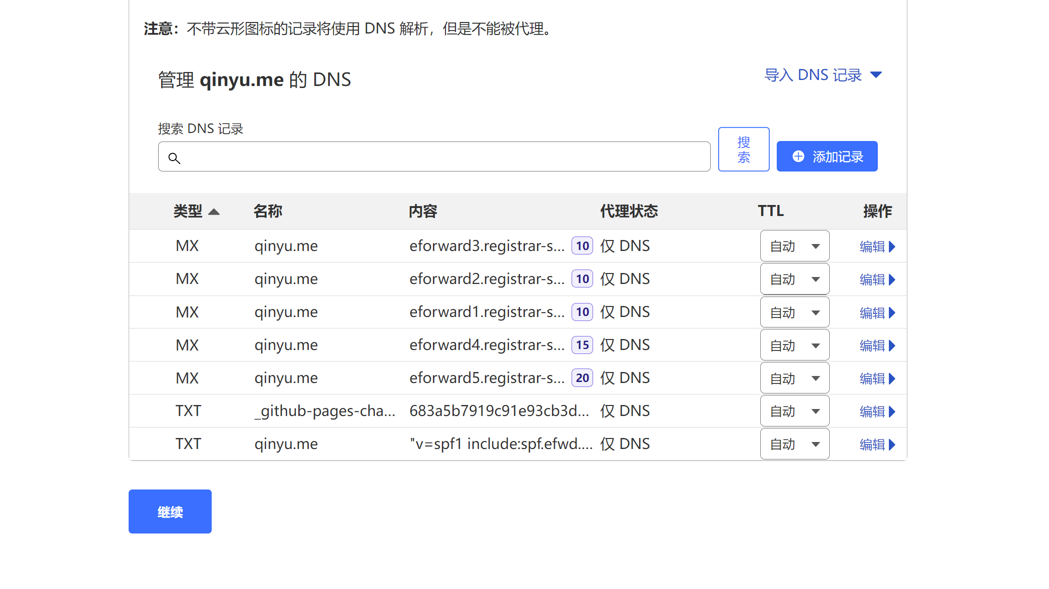Expand 编辑 for eforward5 MX record

click(x=877, y=378)
